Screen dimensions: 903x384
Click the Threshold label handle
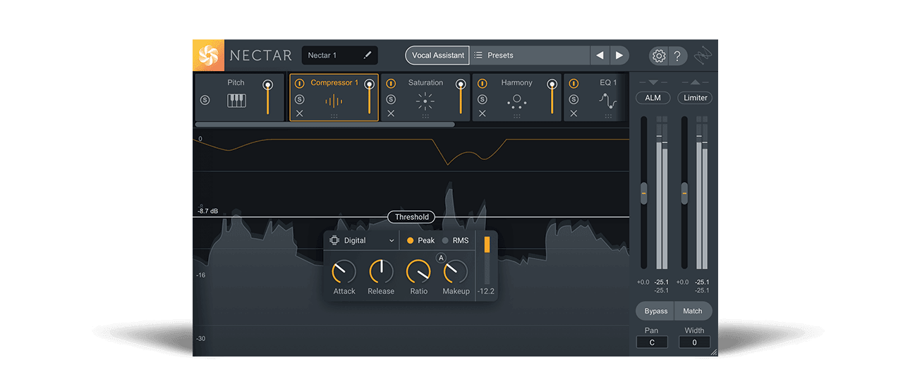(411, 217)
